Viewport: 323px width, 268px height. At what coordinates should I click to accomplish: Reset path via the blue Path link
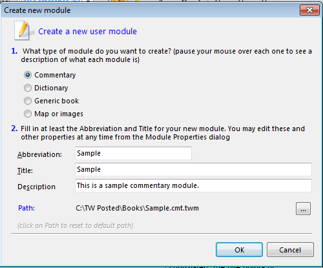[26, 208]
